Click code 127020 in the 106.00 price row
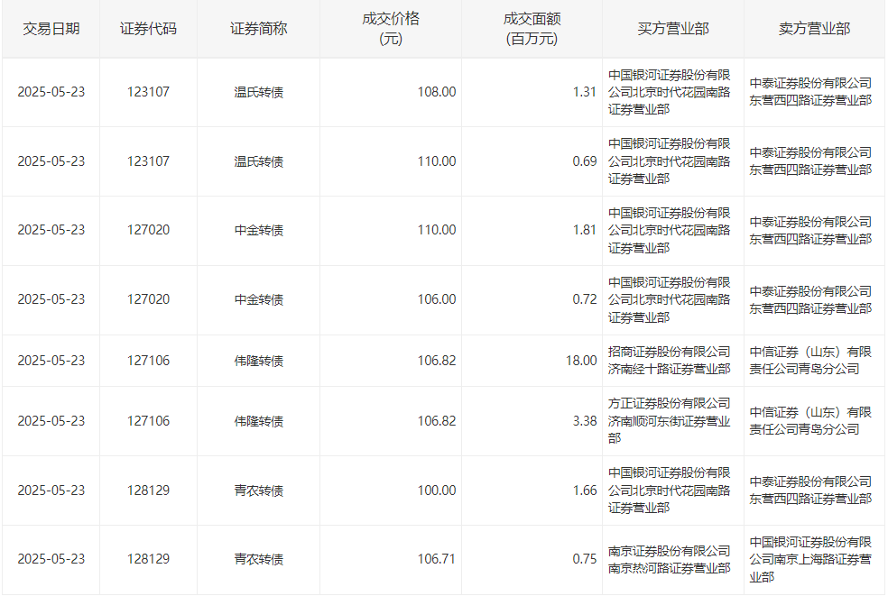Image resolution: width=888 pixels, height=596 pixels. (x=148, y=299)
